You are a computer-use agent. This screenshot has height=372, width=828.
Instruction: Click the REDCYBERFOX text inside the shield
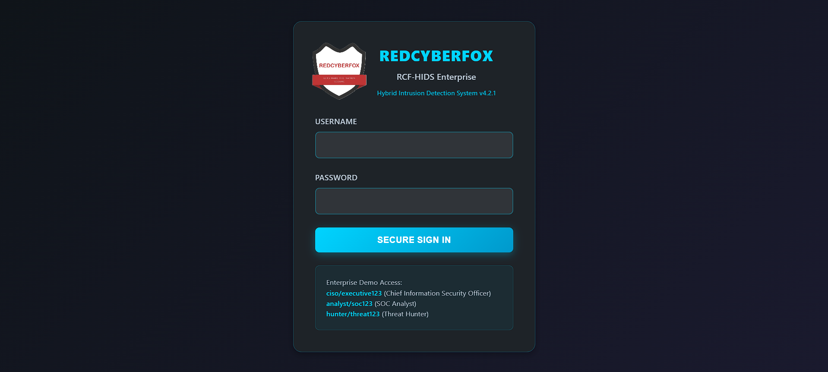click(339, 66)
